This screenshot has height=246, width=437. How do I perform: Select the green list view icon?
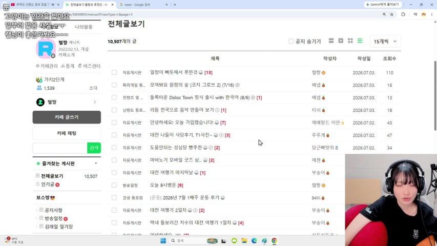pos(360,41)
